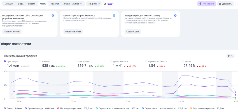
Task: Open the По дням grouping dropdown
Action: pos(94,4)
